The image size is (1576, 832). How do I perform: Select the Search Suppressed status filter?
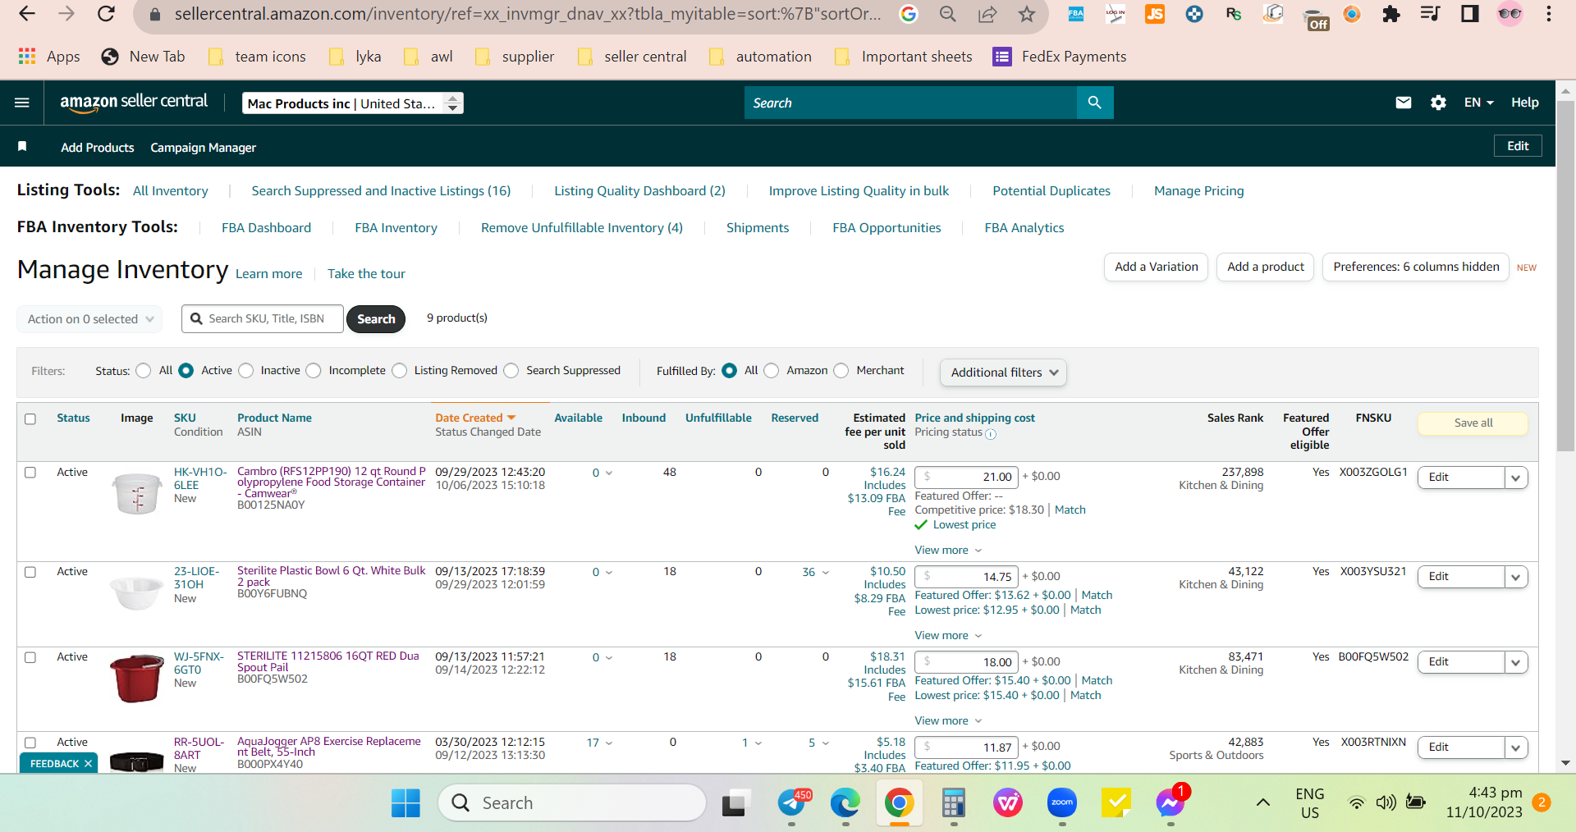(511, 371)
